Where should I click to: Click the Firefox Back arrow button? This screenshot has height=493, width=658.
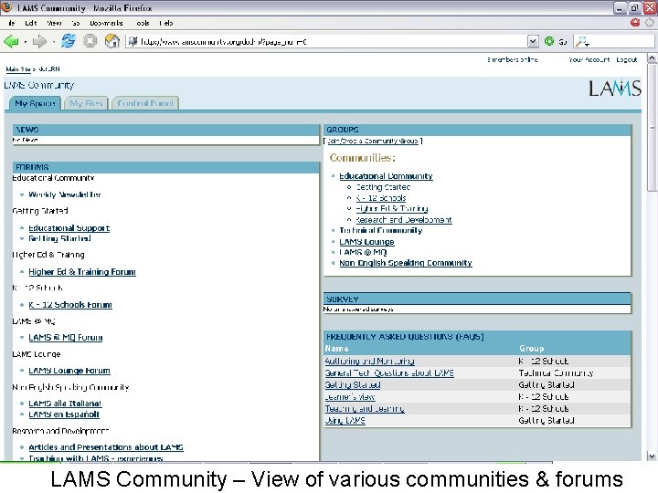[11, 41]
